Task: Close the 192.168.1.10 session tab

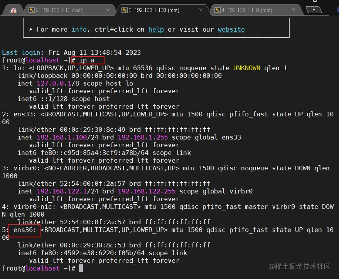Action: 108,10
